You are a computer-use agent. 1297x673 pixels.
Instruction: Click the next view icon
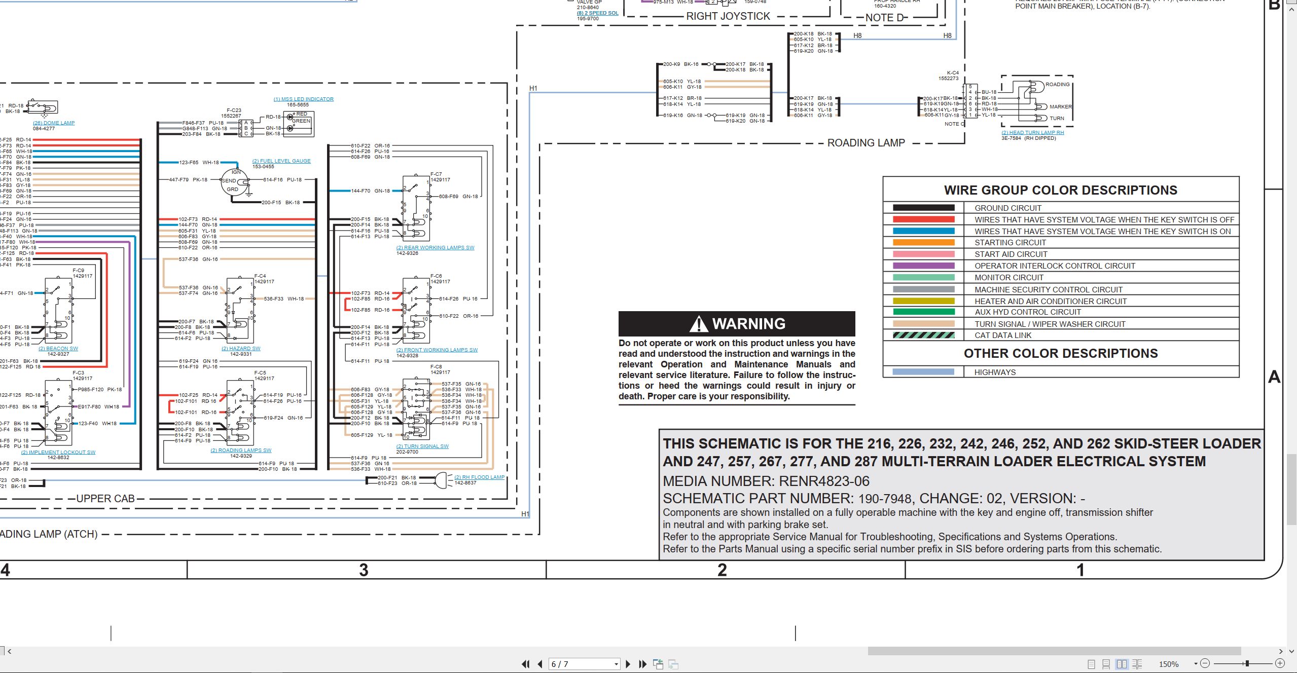tap(673, 664)
